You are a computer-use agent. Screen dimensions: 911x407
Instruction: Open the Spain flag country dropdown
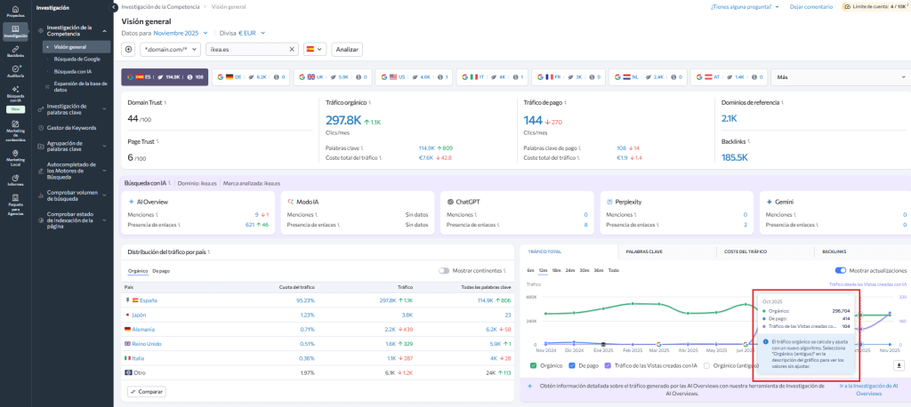point(315,49)
